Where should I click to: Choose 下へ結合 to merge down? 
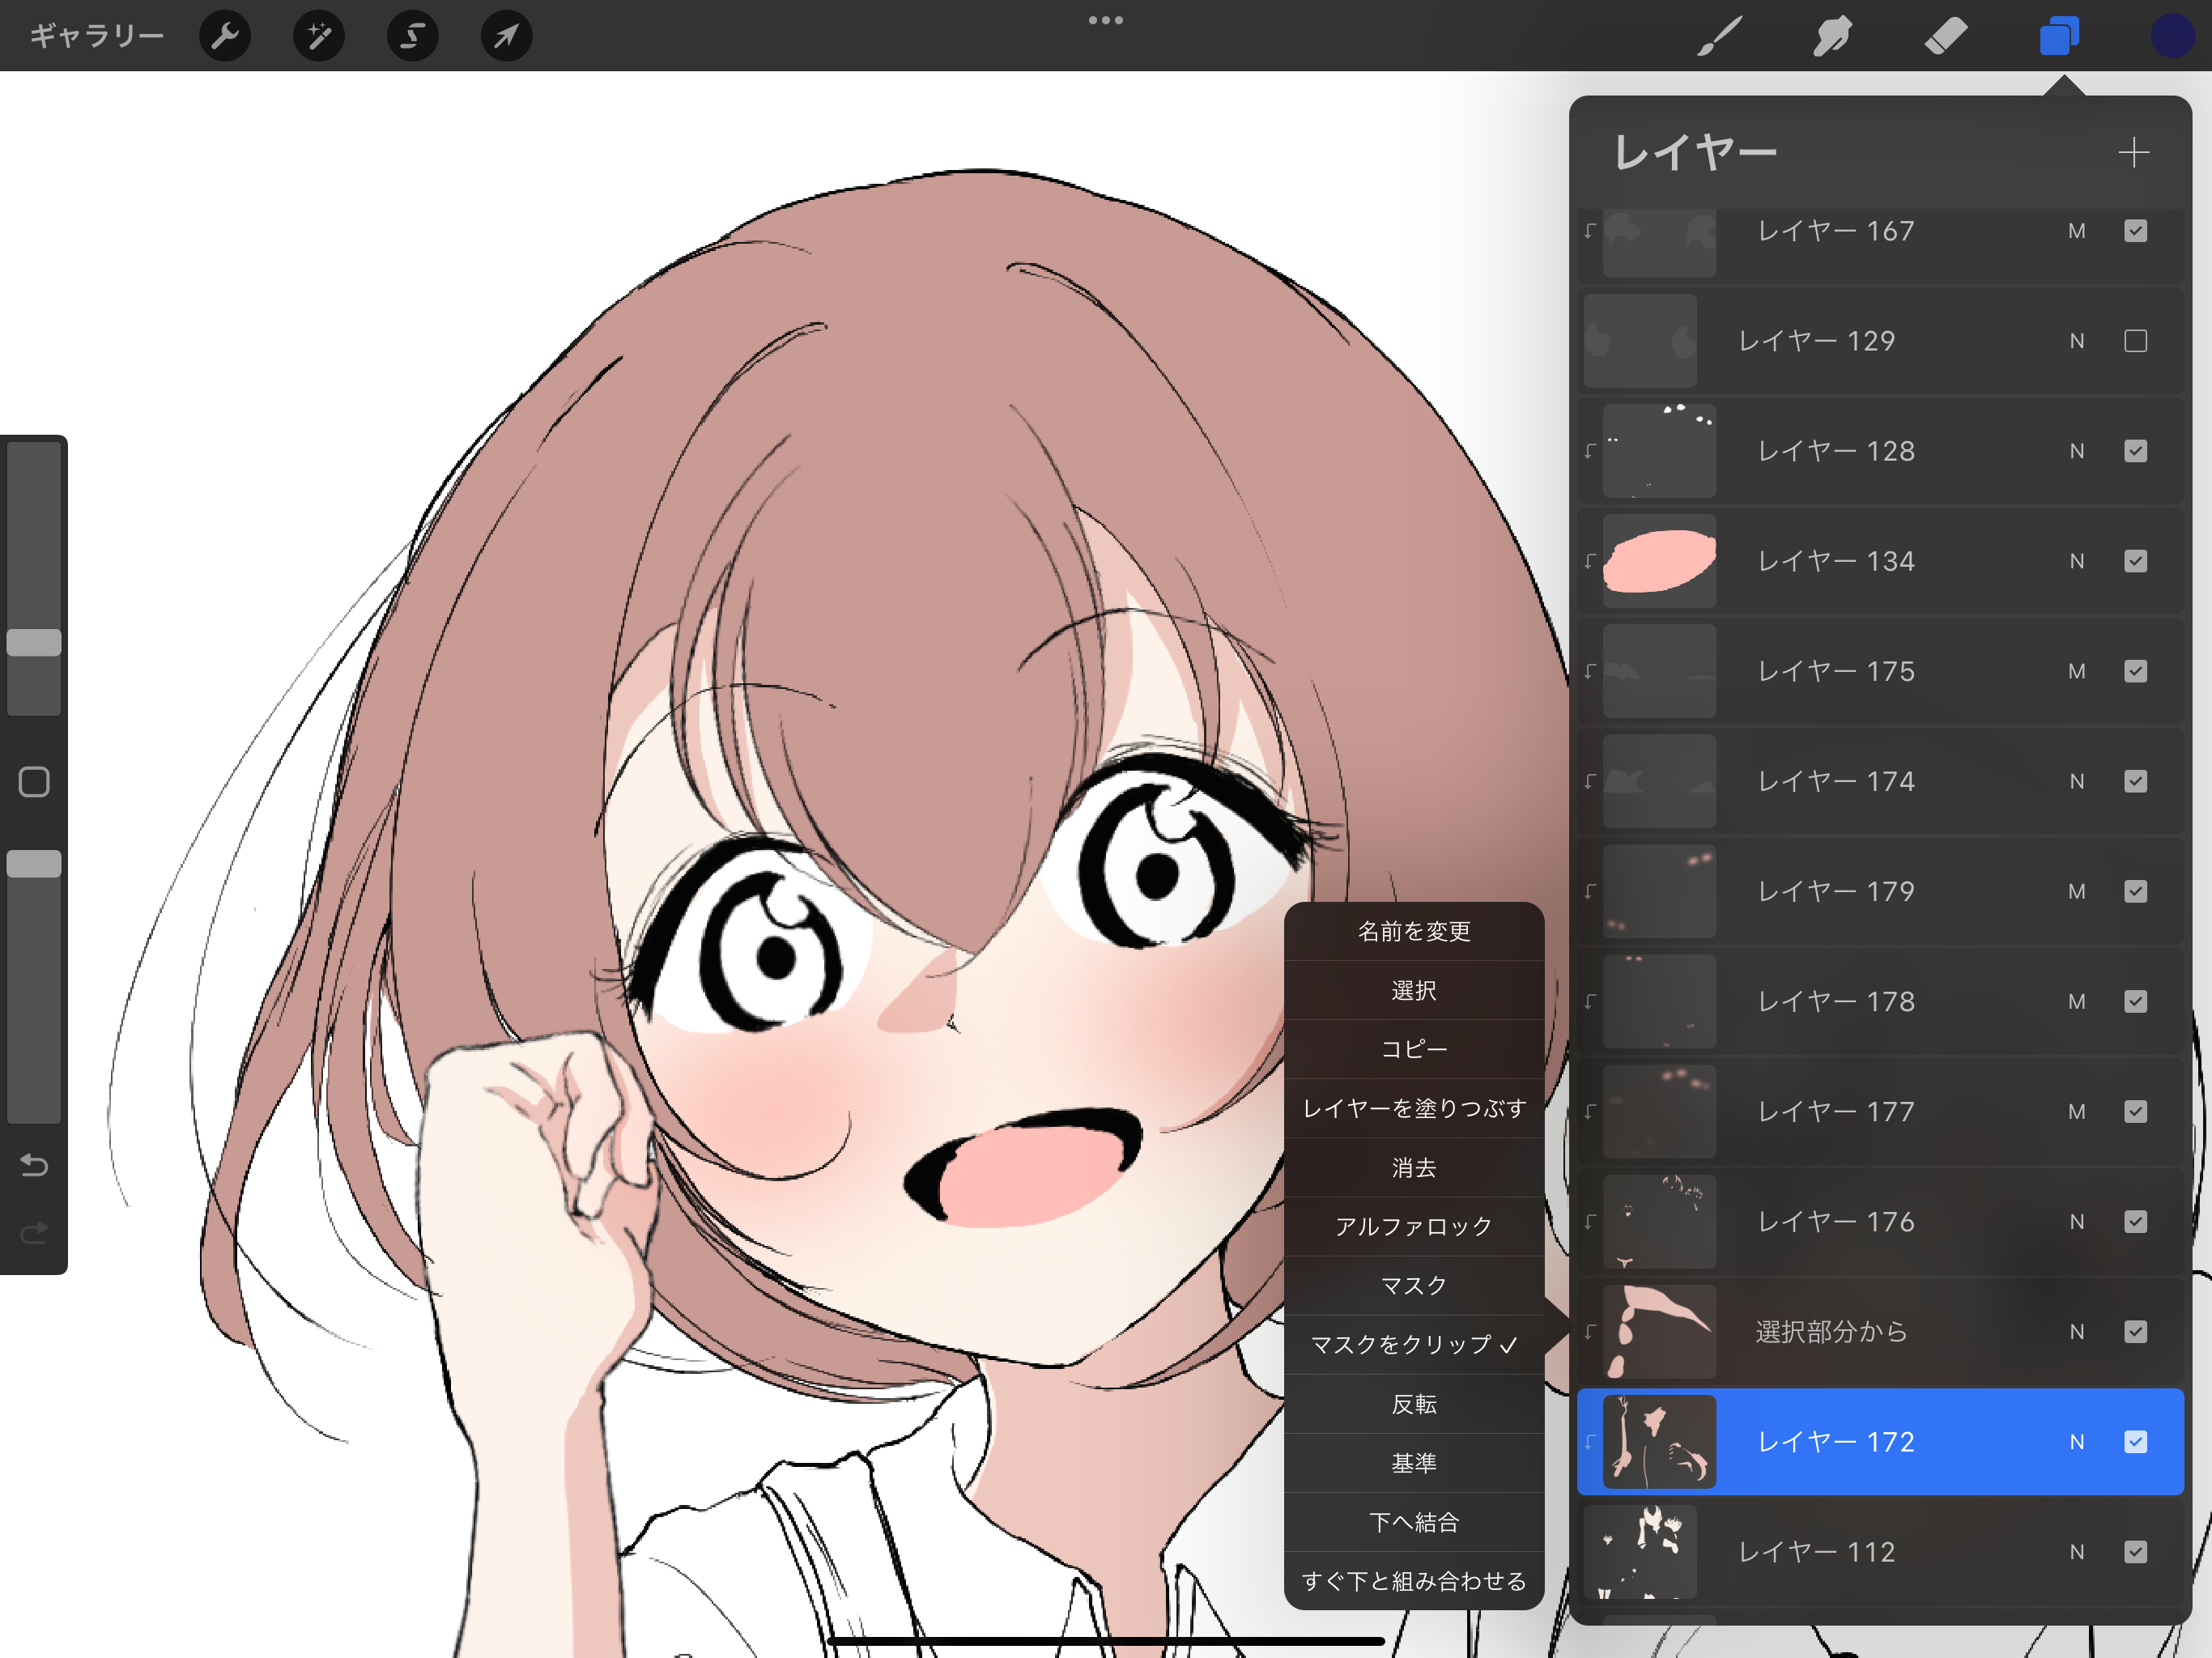[x=1414, y=1522]
